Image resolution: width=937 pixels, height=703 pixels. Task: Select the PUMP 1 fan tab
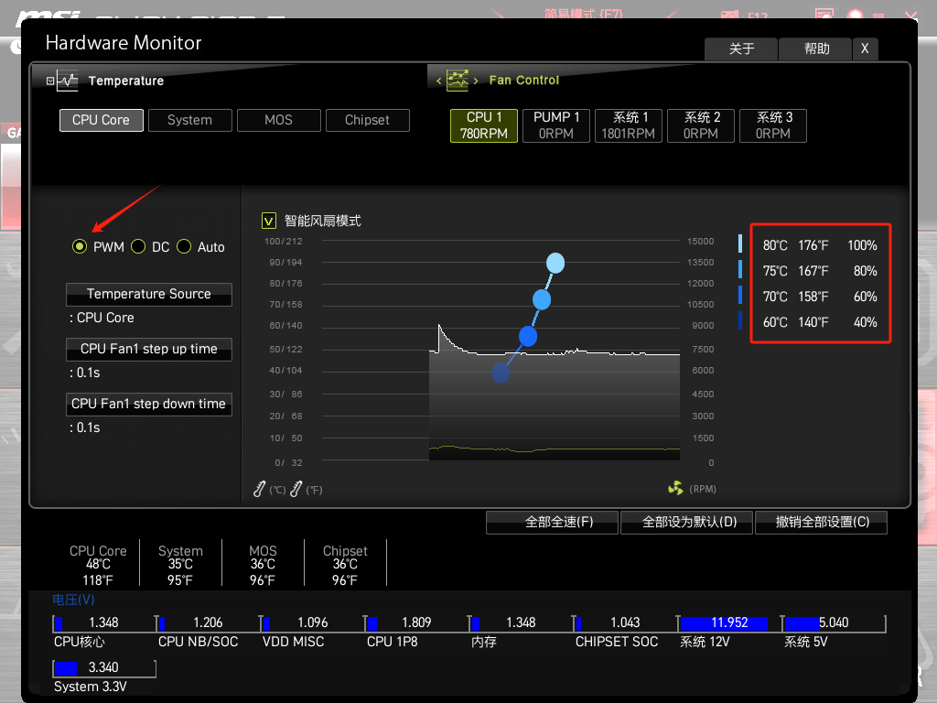(x=556, y=124)
